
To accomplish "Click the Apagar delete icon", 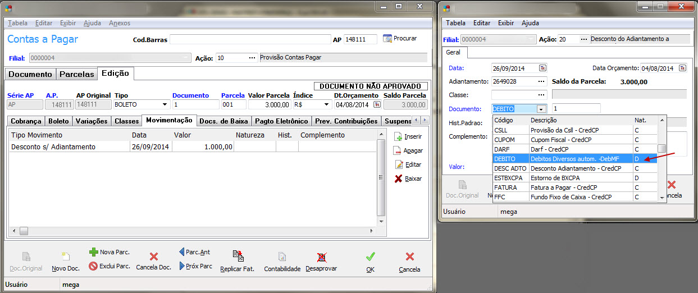I will pos(398,150).
